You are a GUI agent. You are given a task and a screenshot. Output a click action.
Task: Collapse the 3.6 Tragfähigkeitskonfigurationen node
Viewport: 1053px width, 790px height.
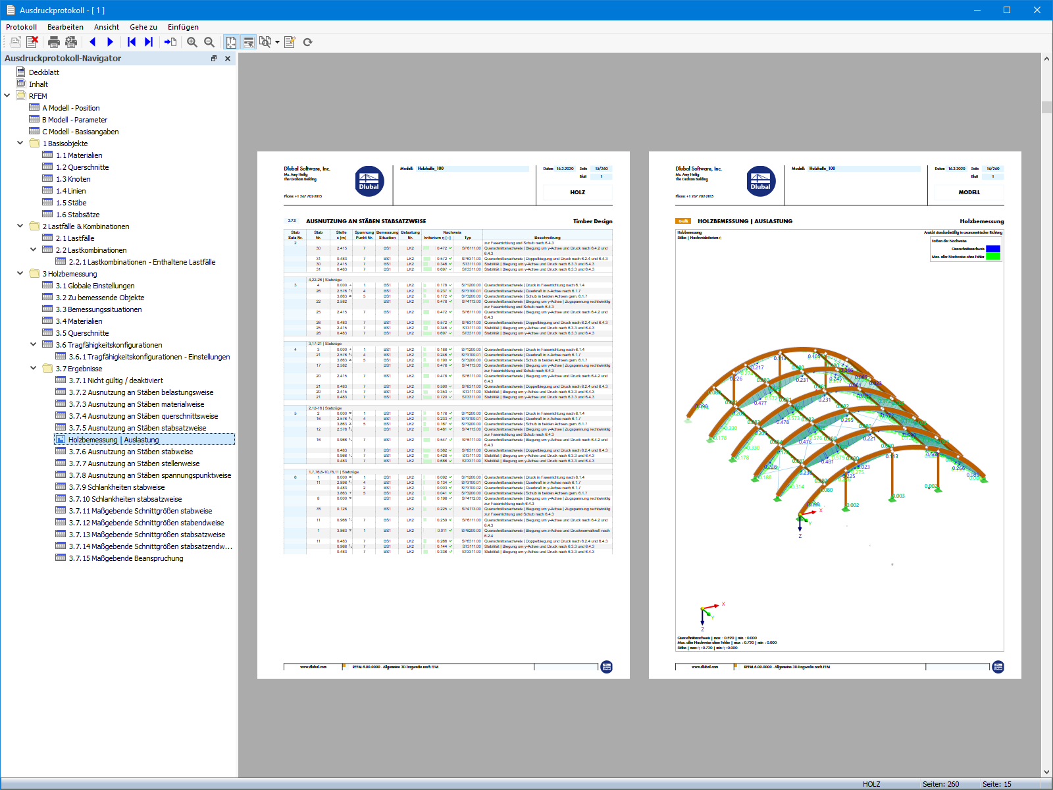[x=34, y=344]
